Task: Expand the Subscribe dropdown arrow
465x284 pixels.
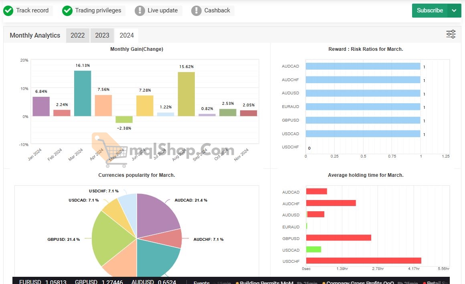Action: [454, 11]
